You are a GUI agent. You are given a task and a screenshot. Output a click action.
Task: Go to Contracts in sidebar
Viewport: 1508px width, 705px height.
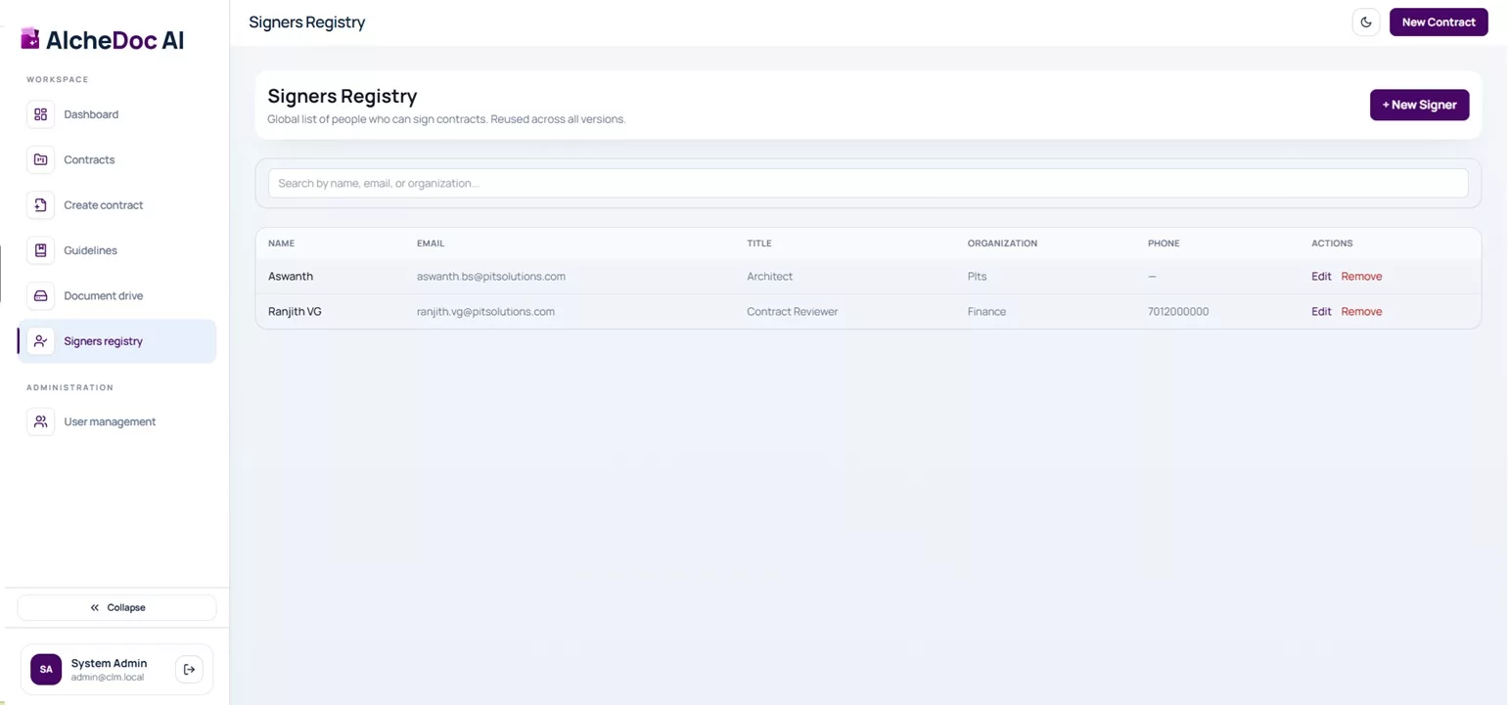point(116,159)
